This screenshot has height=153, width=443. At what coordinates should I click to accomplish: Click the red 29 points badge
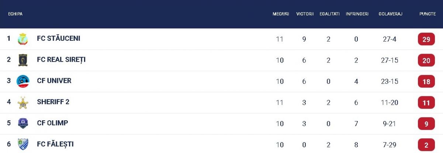tap(426, 39)
